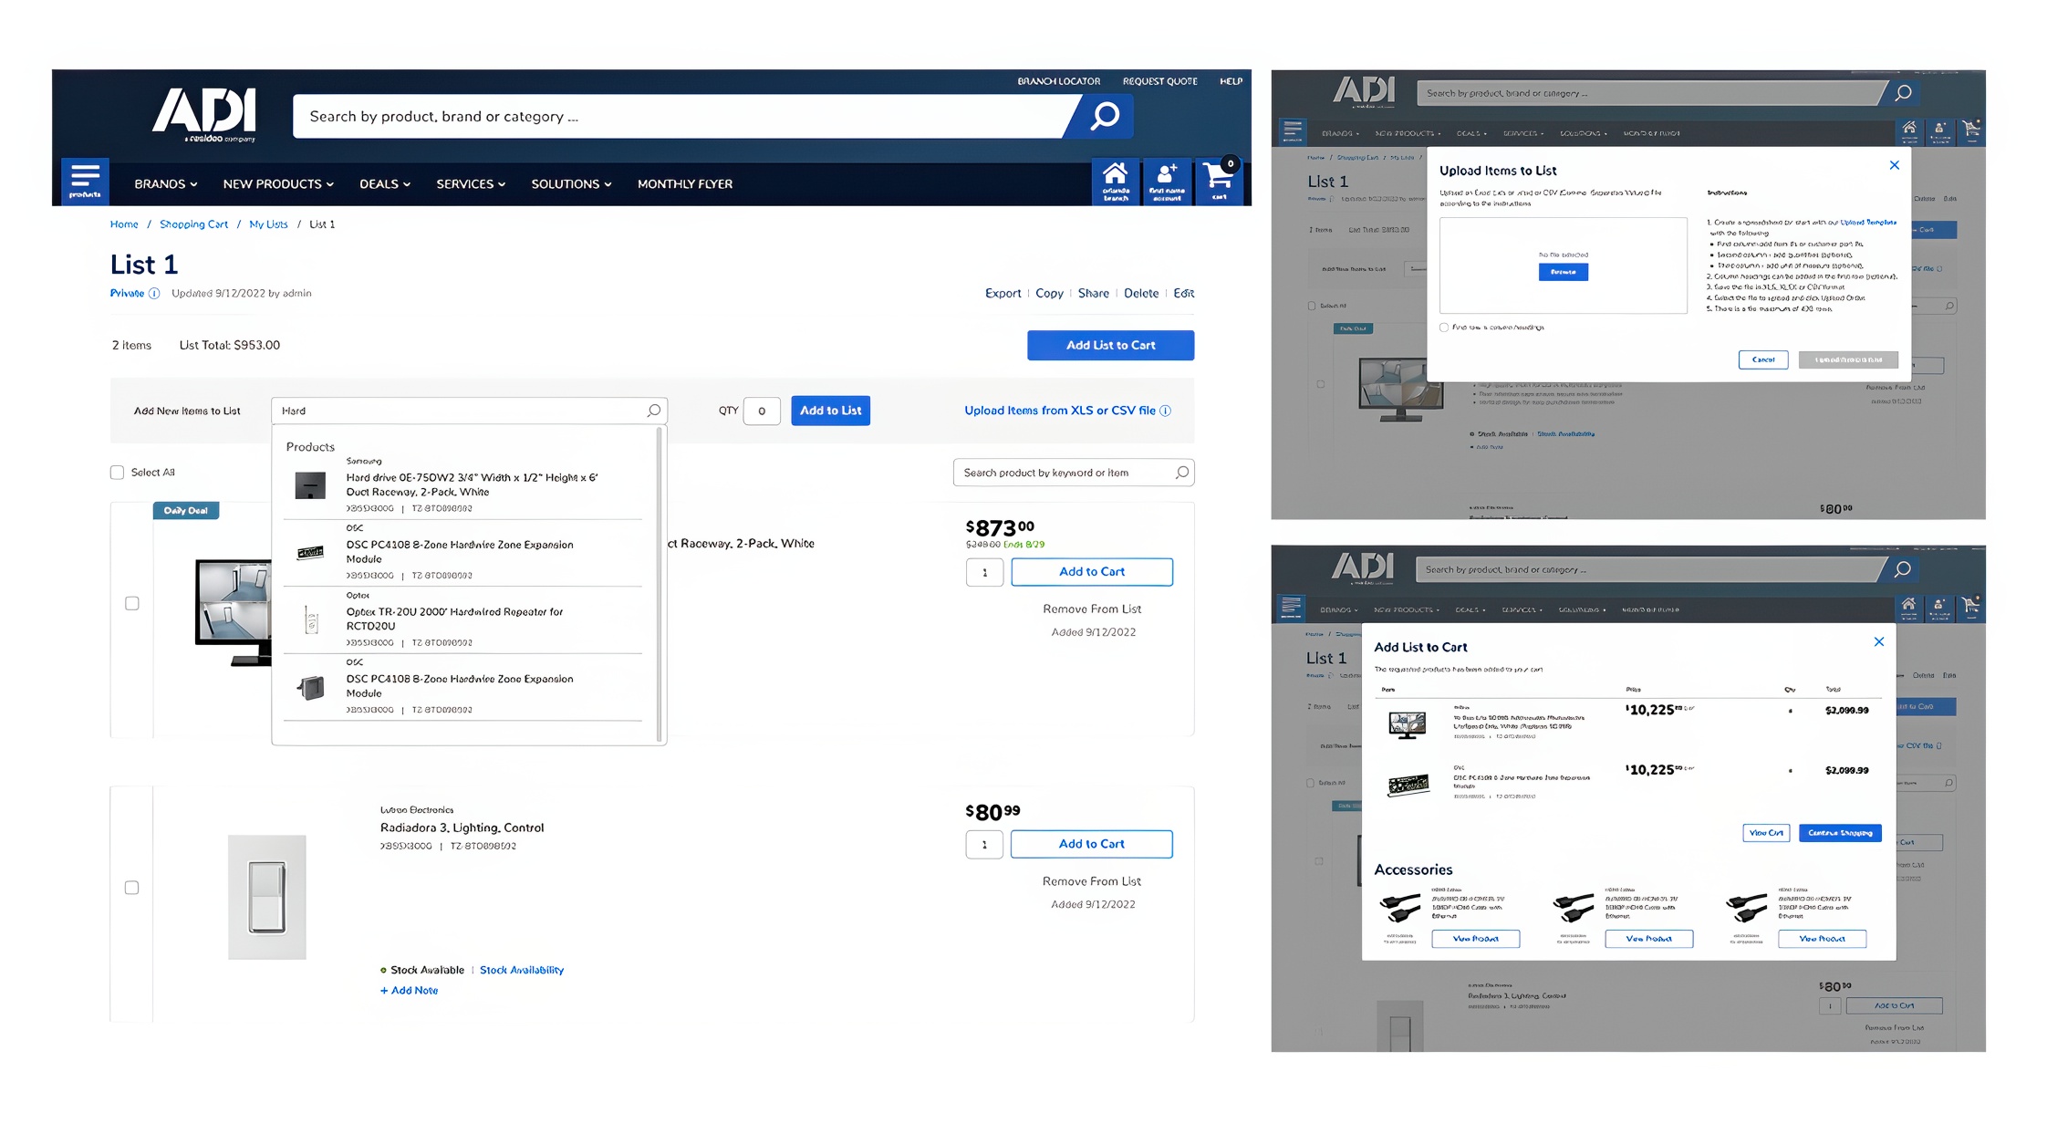Click the Add List to Cart button
The width and height of the screenshot is (2047, 1124).
[x=1110, y=346]
